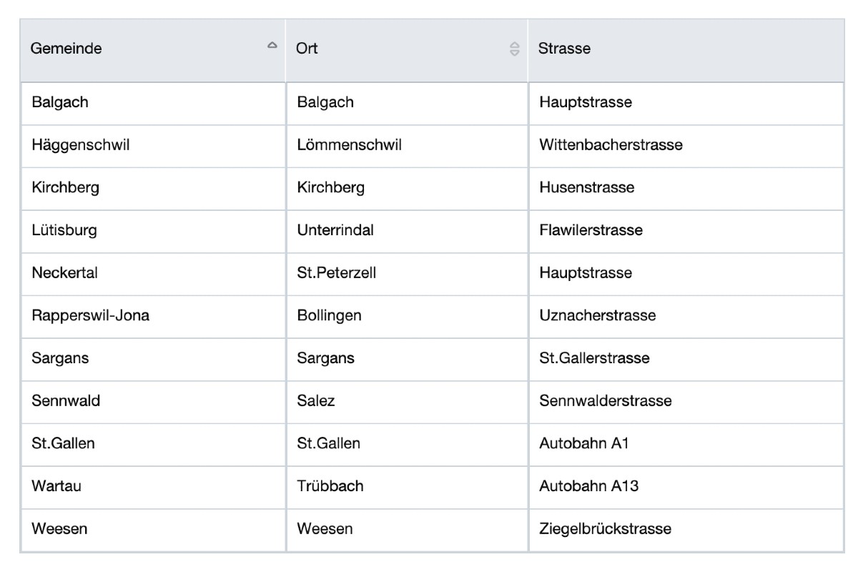Click the sort arrow icon in Gemeinde header
This screenshot has width=858, height=572.
click(272, 46)
